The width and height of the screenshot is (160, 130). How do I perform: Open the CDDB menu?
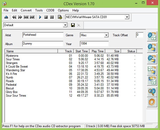[50, 10]
